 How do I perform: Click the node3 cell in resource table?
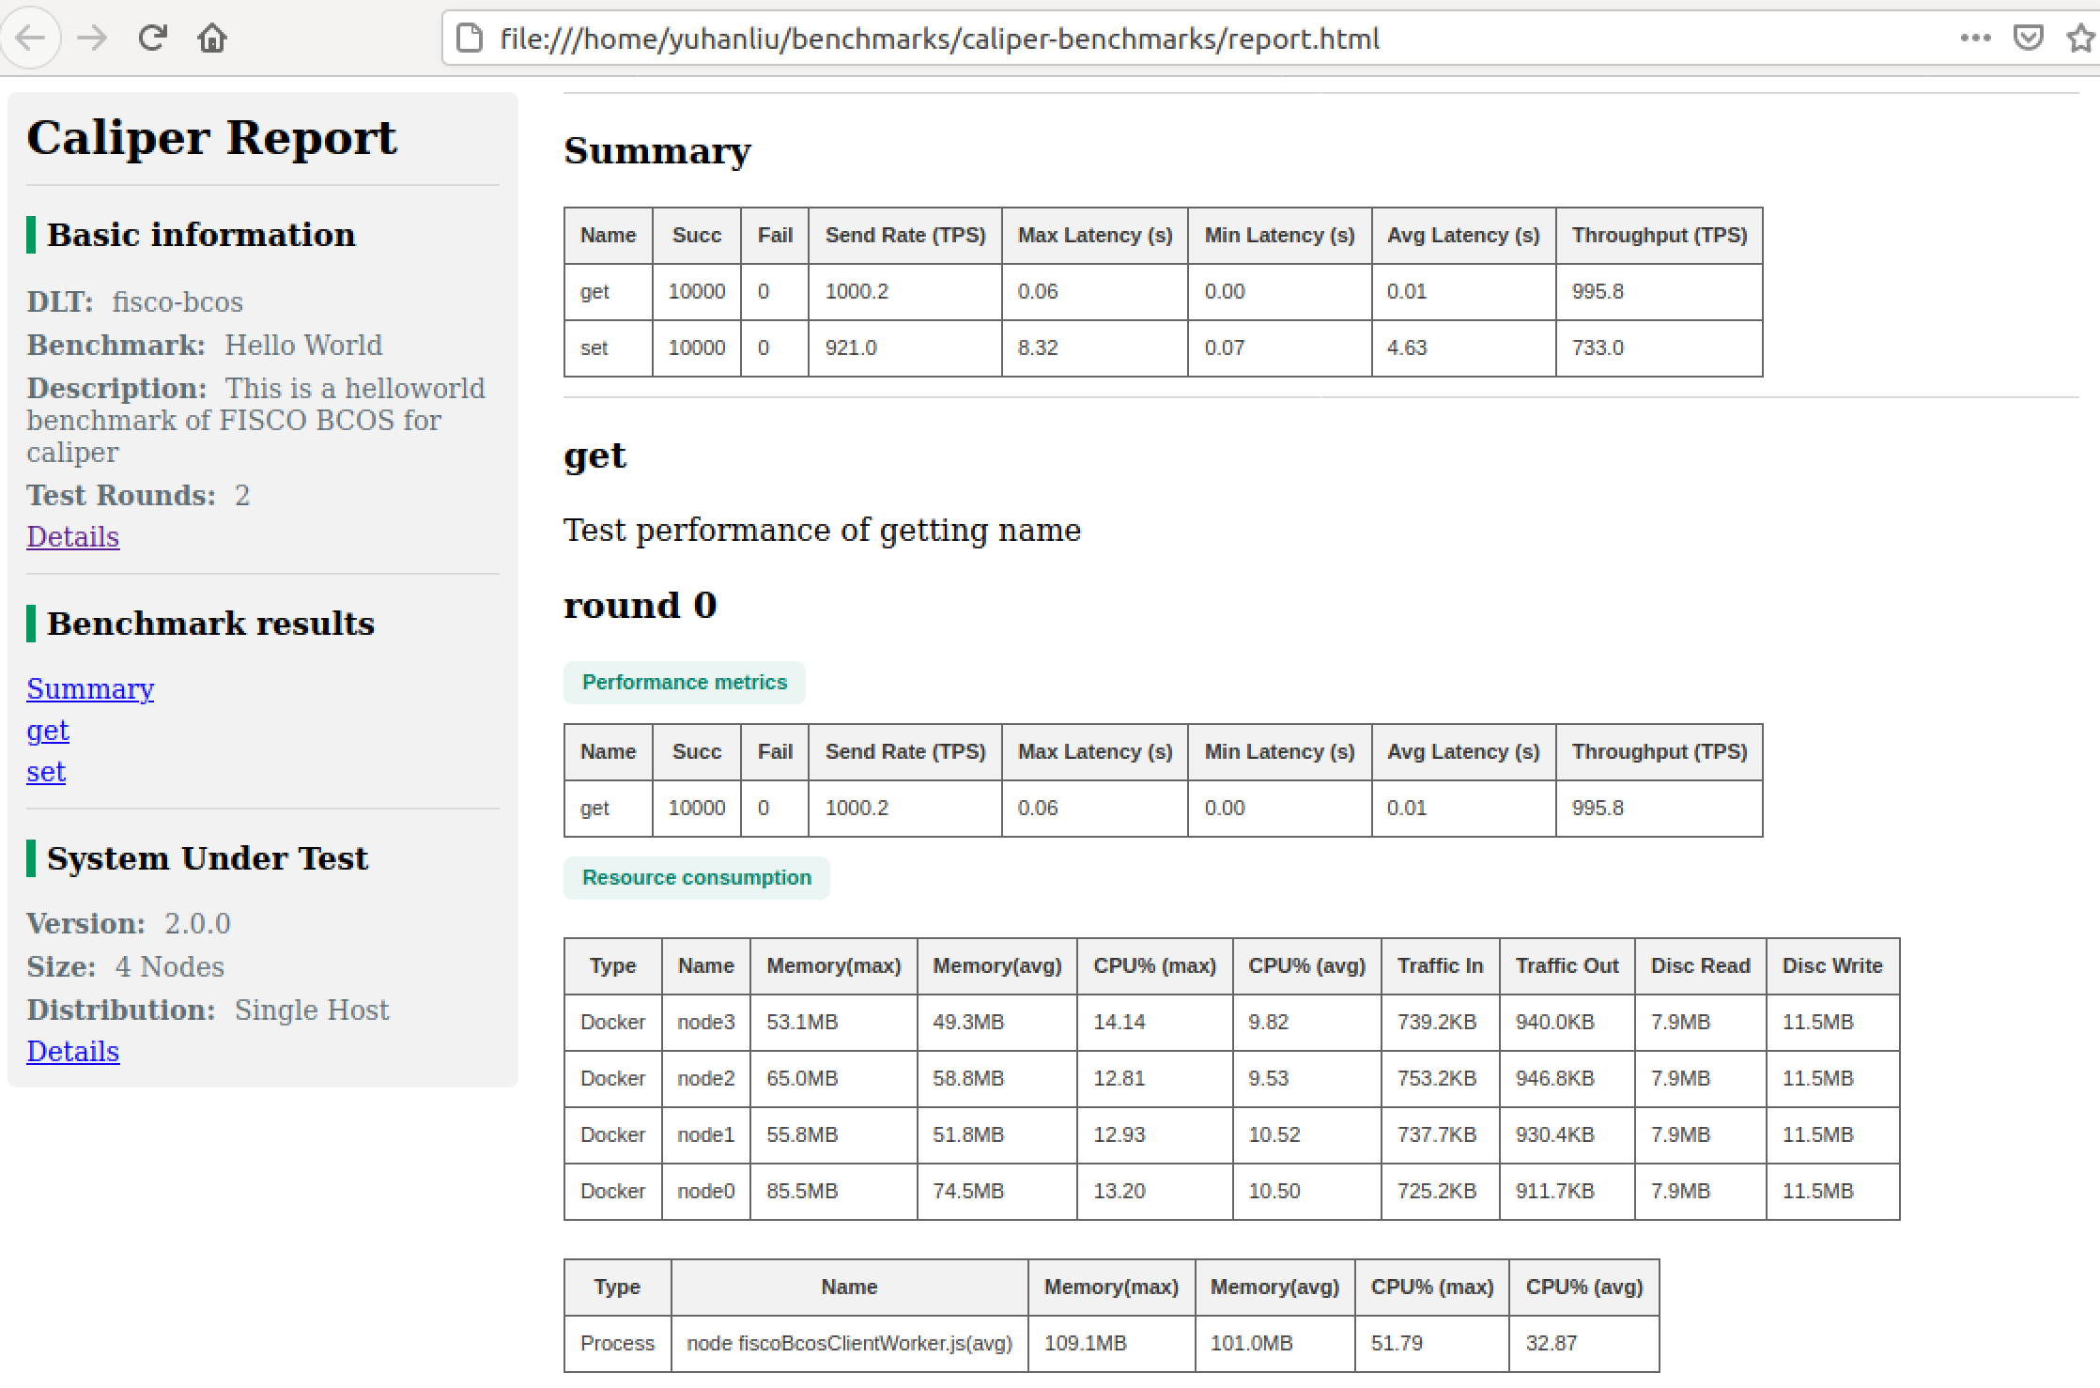pyautogui.click(x=705, y=1023)
